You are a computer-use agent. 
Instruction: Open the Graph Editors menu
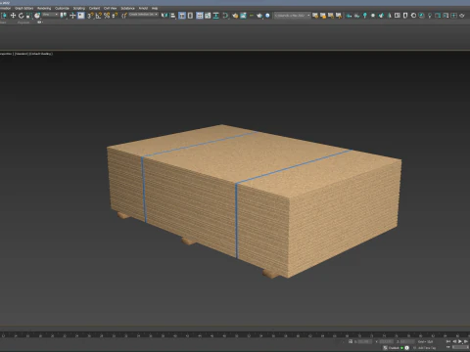tap(23, 8)
